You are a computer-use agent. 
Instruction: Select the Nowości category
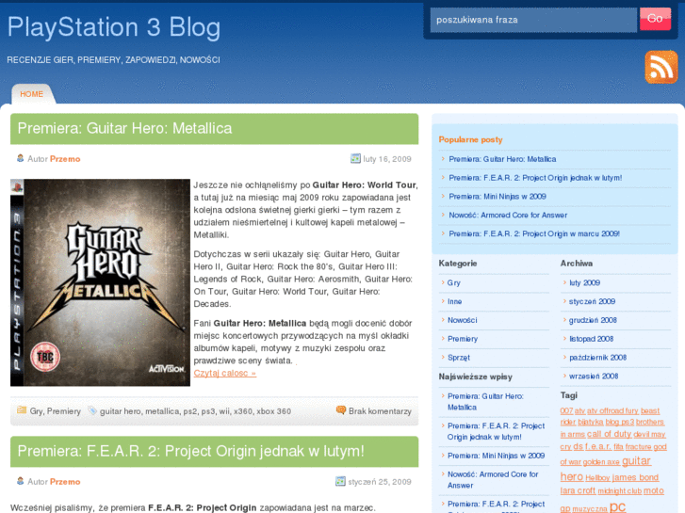point(463,320)
